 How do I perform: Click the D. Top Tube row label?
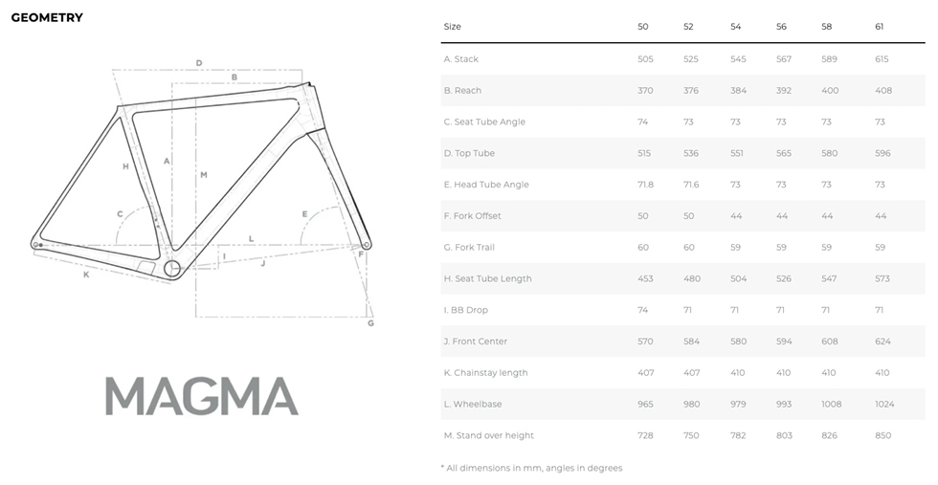469,153
